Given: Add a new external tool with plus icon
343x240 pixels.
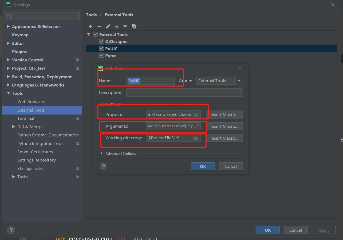Looking at the screenshot, I should 90,26.
